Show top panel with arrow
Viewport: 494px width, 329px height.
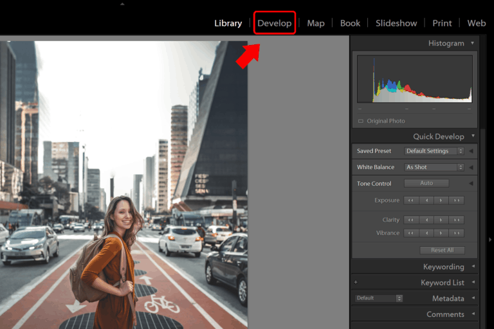(122, 4)
